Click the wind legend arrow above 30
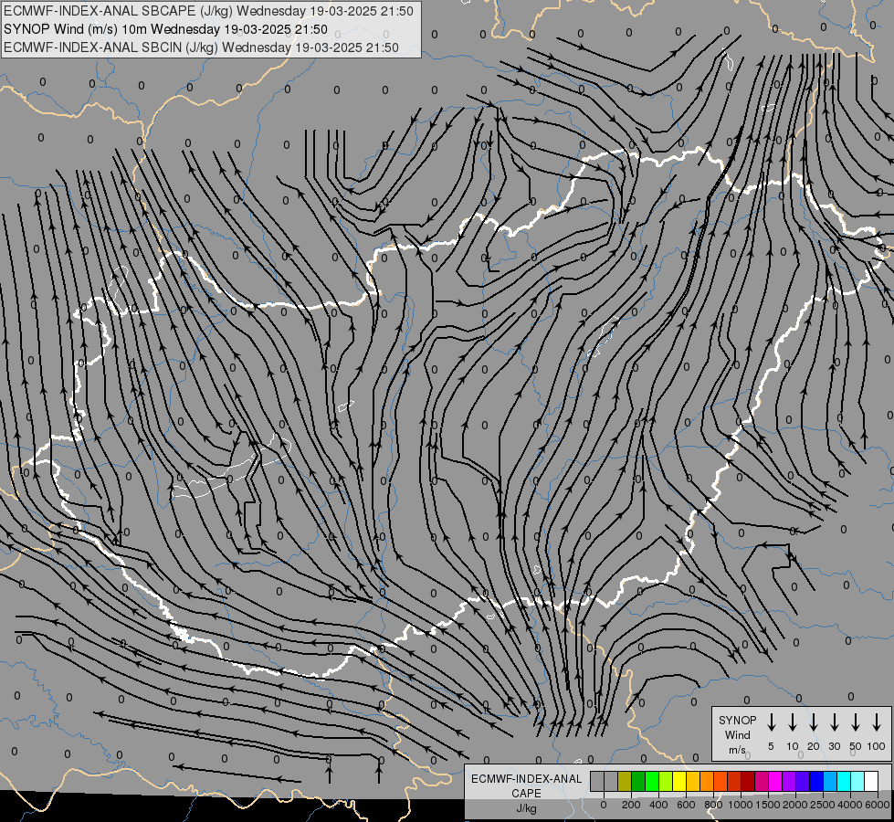The width and height of the screenshot is (894, 822). coord(834,722)
